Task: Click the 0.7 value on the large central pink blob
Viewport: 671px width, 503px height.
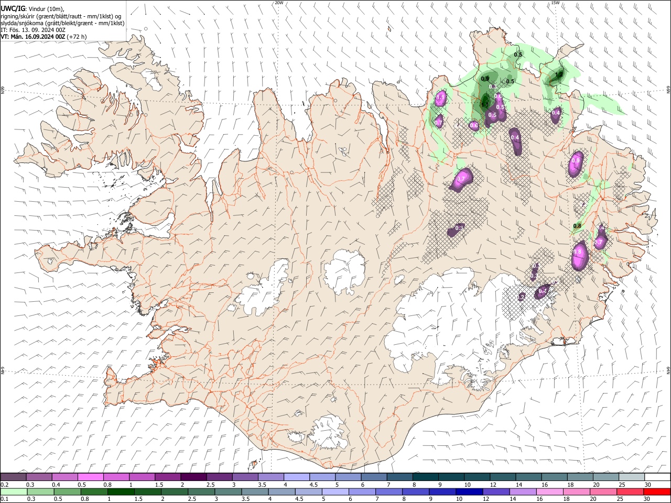Action: pyautogui.click(x=461, y=179)
